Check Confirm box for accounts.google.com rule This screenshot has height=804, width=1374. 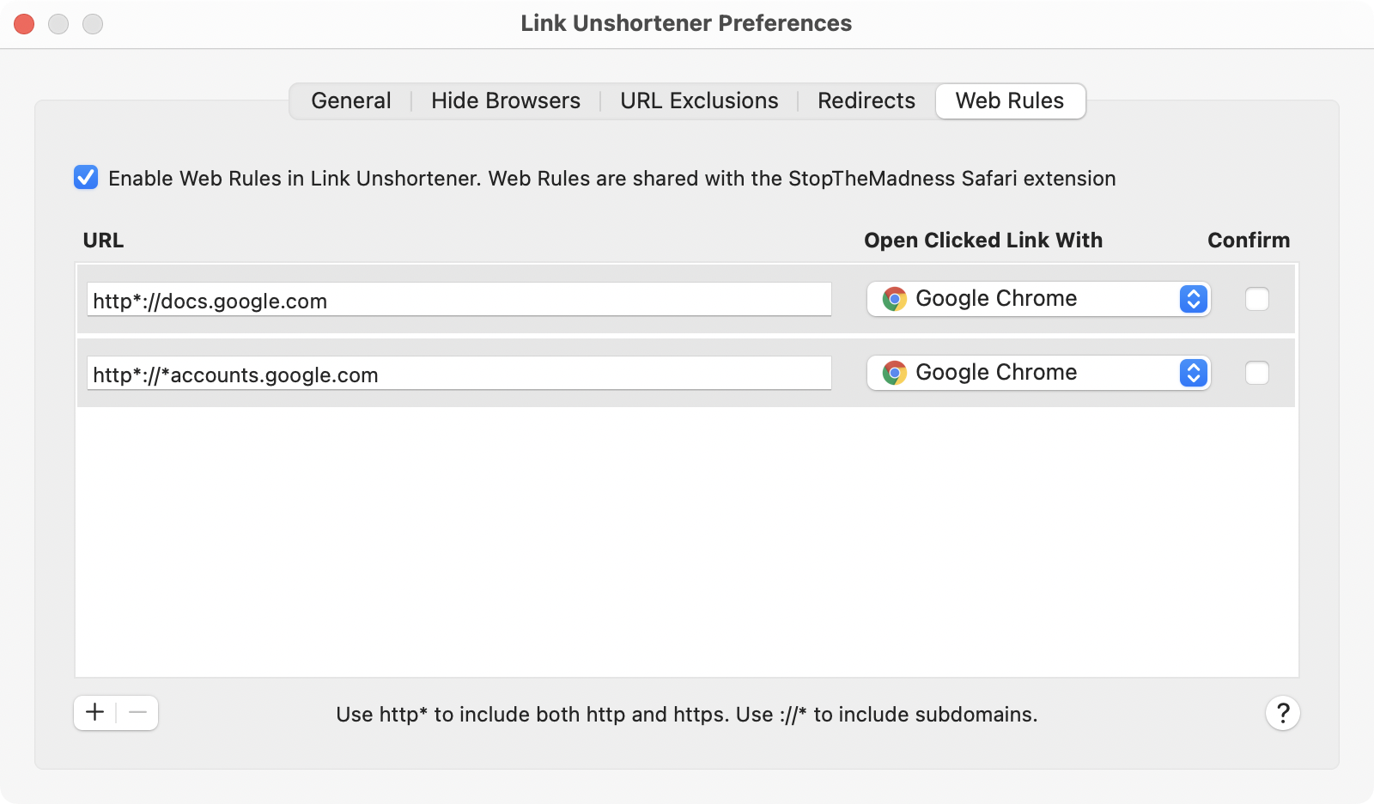click(1256, 373)
